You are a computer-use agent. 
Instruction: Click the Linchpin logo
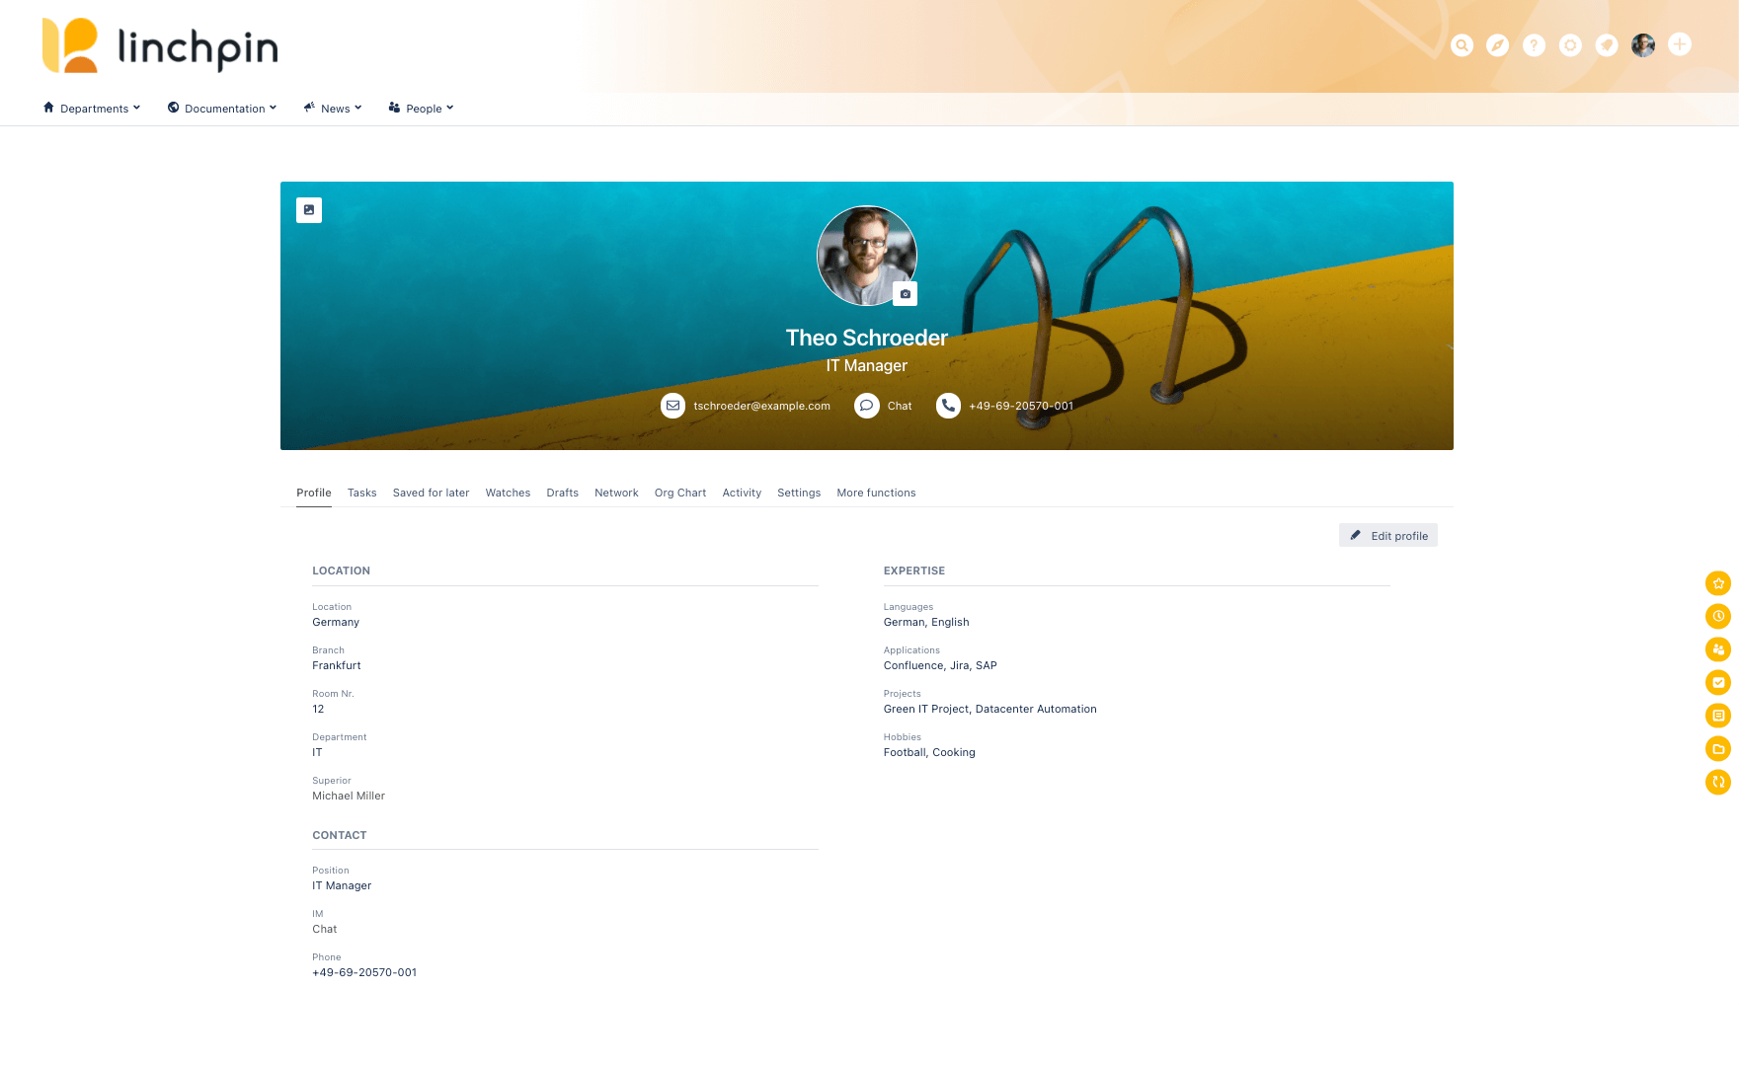pyautogui.click(x=160, y=45)
